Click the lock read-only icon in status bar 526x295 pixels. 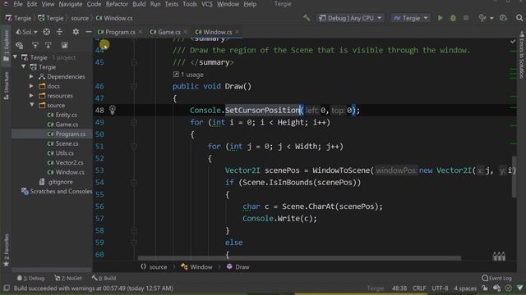(x=485, y=288)
